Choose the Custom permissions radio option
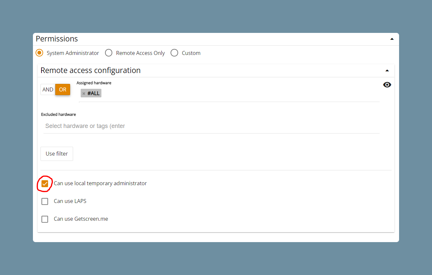 point(175,53)
